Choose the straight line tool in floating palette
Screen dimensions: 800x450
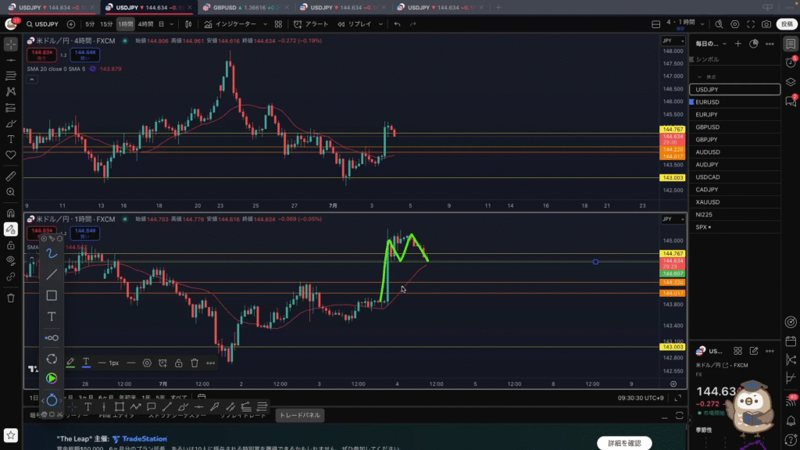point(52,274)
